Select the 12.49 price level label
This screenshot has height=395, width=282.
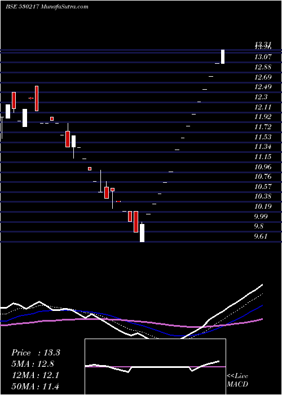263,87
